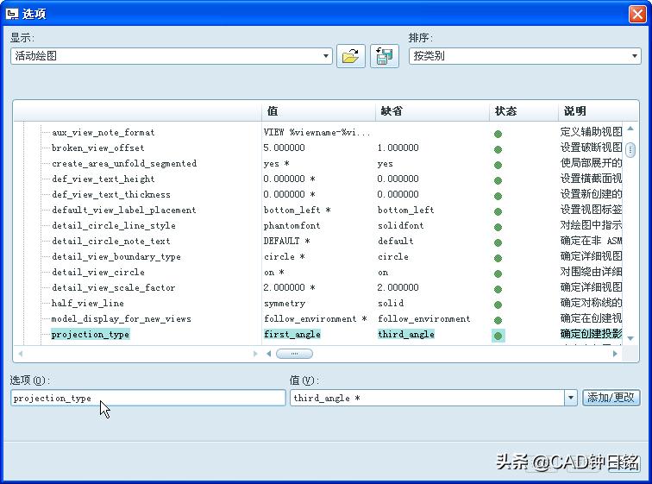The image size is (652, 484).
Task: Select detail_view_boundary_type row
Action: click(x=116, y=257)
